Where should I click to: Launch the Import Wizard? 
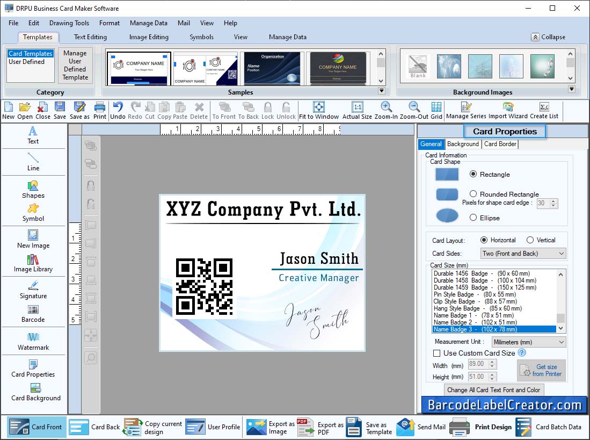tap(508, 111)
